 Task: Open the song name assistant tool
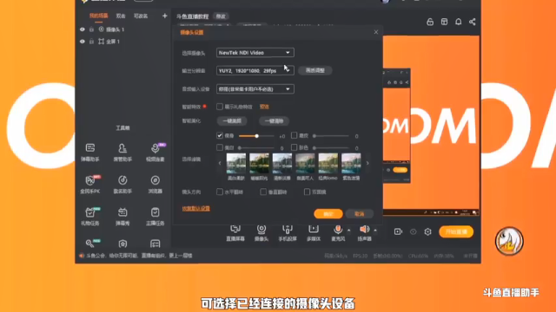[x=122, y=184]
